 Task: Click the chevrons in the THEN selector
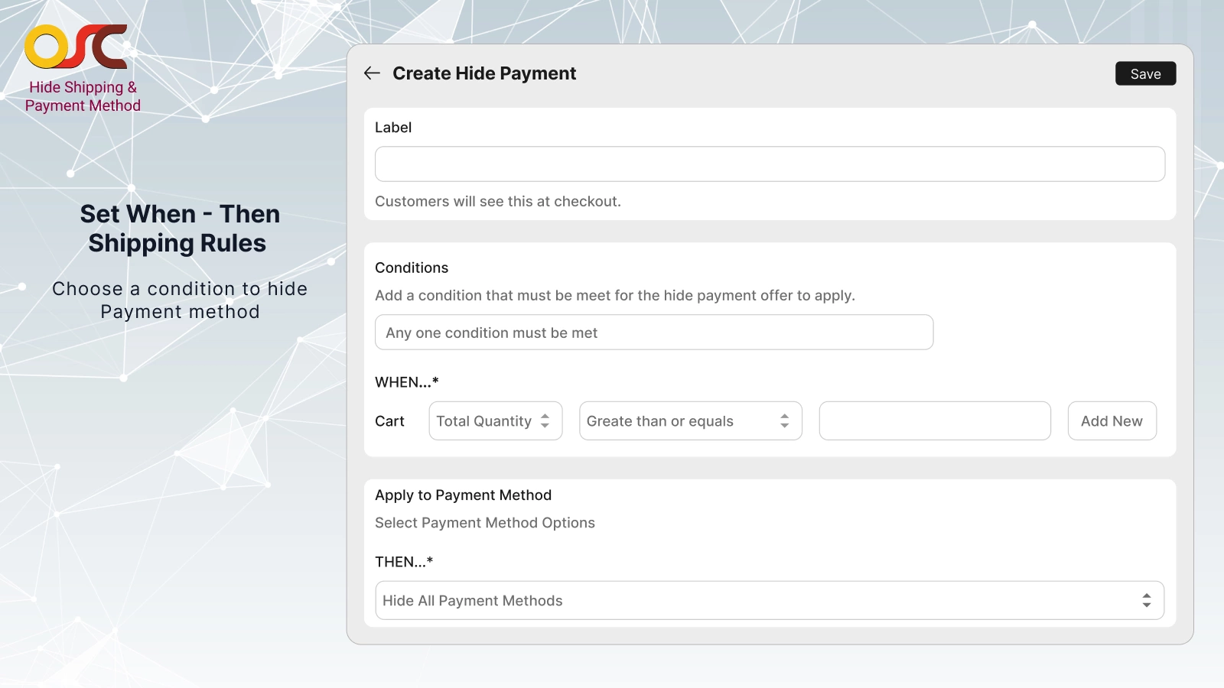(x=1147, y=600)
